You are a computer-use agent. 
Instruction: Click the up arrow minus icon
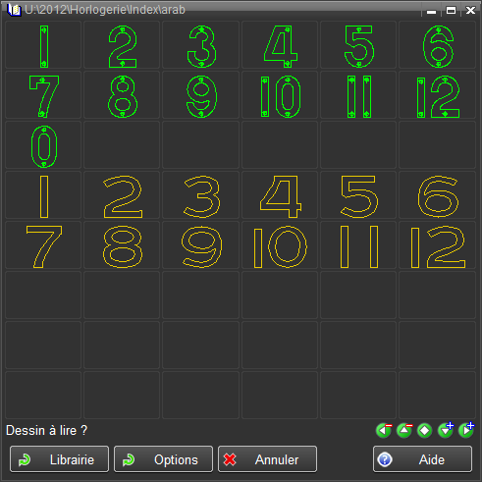pos(404,430)
